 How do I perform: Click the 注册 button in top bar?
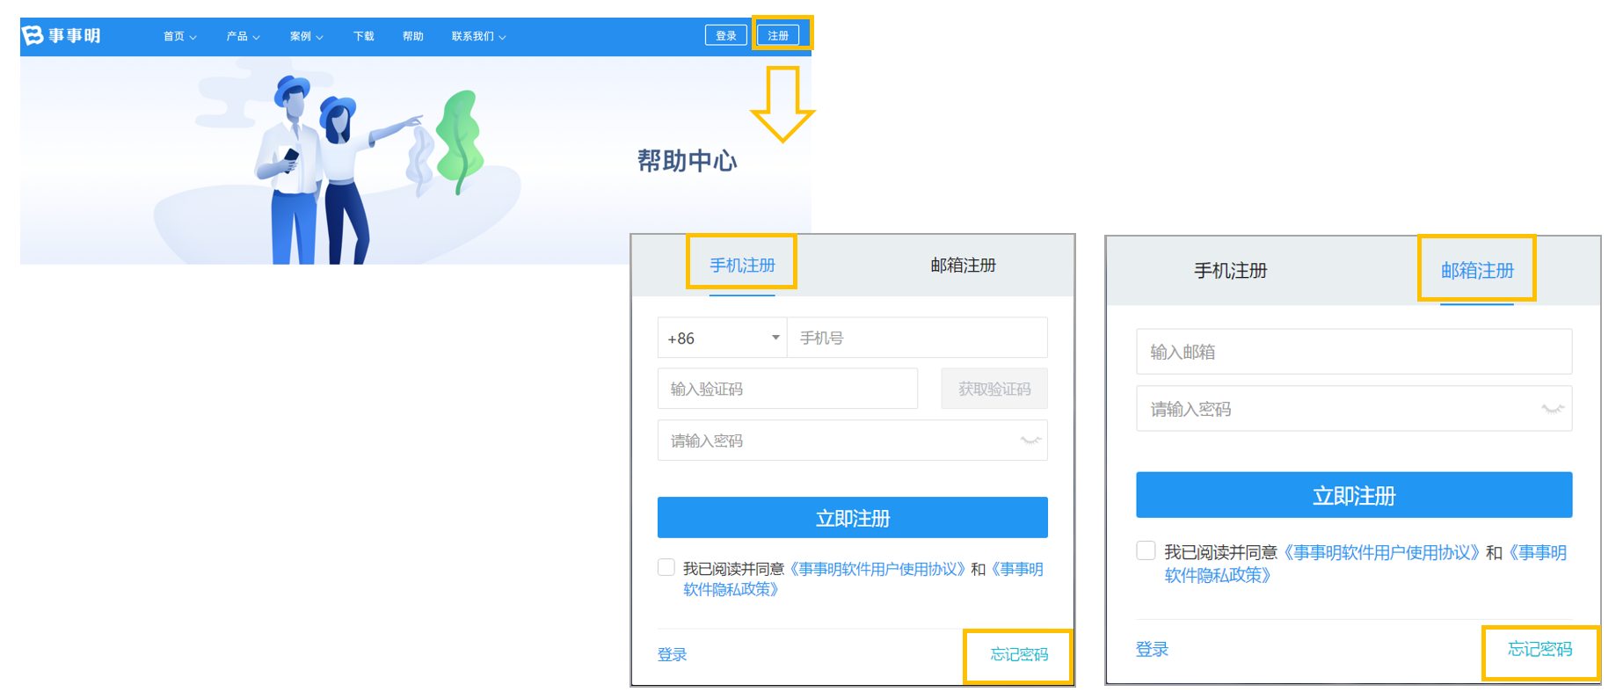coord(778,35)
